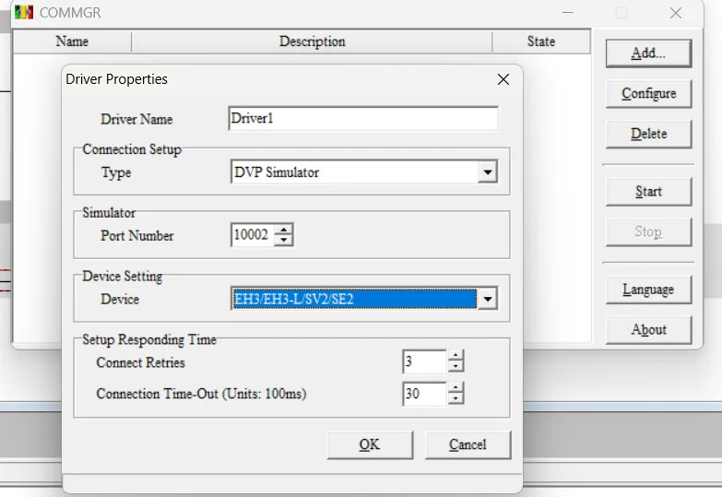Confirm driver properties with OK

(370, 444)
